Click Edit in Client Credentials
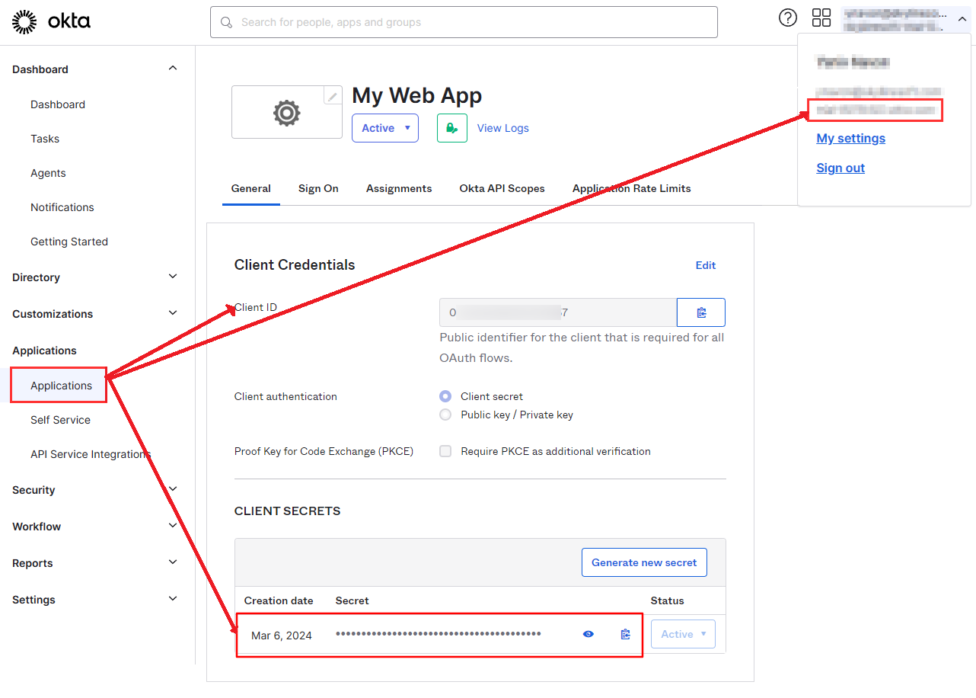 [x=706, y=265]
